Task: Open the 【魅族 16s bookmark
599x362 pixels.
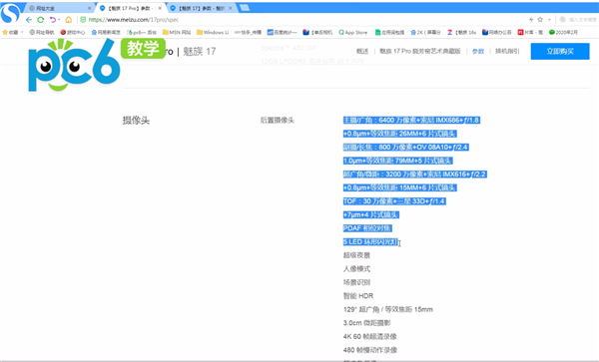Action: click(x=461, y=33)
